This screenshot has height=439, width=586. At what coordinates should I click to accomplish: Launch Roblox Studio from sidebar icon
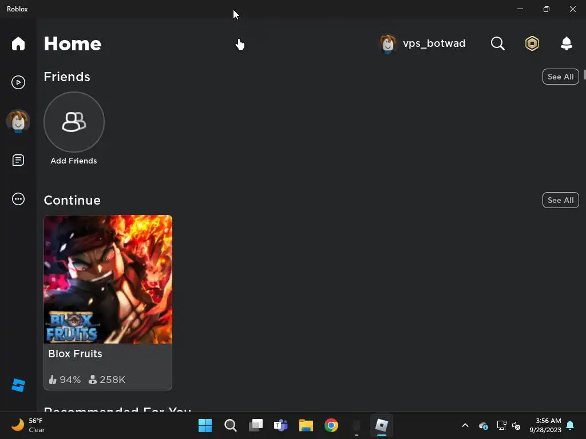pos(18,385)
